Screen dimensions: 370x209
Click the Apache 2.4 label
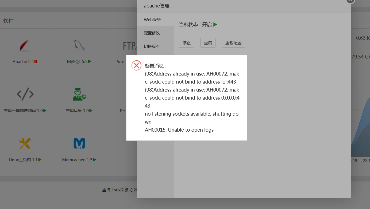tap(23, 62)
